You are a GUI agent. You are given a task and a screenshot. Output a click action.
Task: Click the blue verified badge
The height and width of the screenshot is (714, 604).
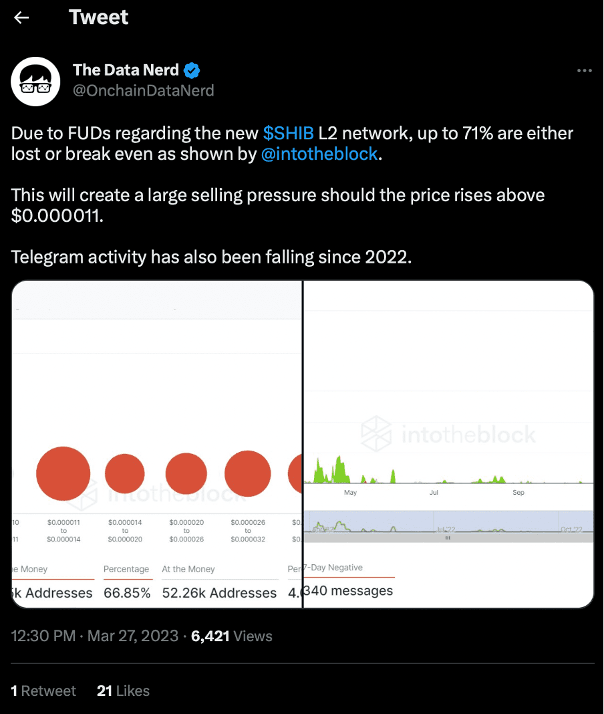192,70
